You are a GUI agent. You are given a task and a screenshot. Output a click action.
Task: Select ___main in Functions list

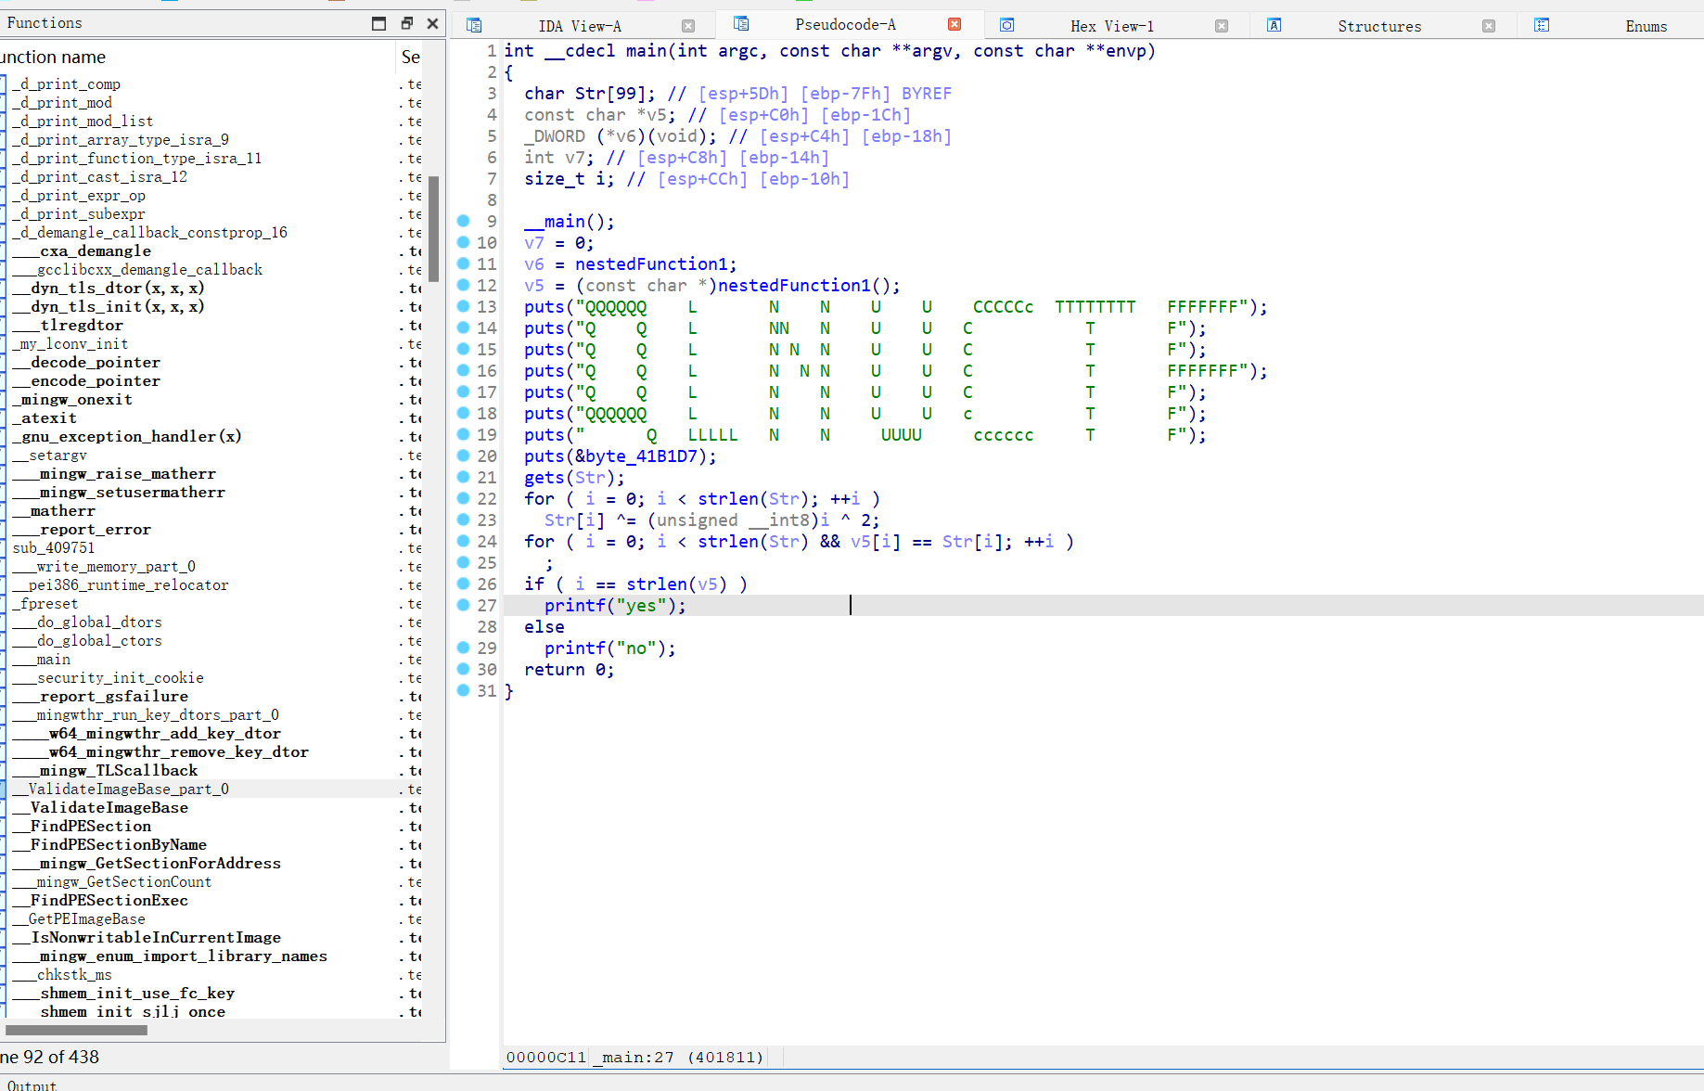[x=42, y=659]
